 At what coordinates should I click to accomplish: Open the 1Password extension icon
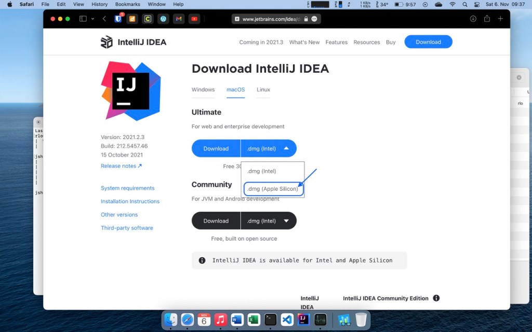(118, 19)
